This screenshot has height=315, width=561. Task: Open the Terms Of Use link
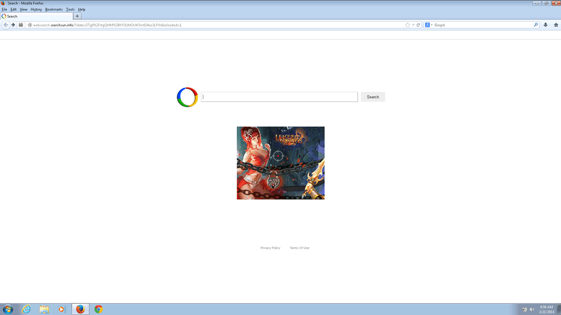pyautogui.click(x=299, y=248)
